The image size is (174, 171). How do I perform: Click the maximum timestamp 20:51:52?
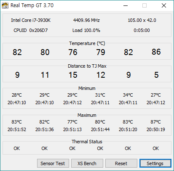pyautogui.click(x=17, y=129)
